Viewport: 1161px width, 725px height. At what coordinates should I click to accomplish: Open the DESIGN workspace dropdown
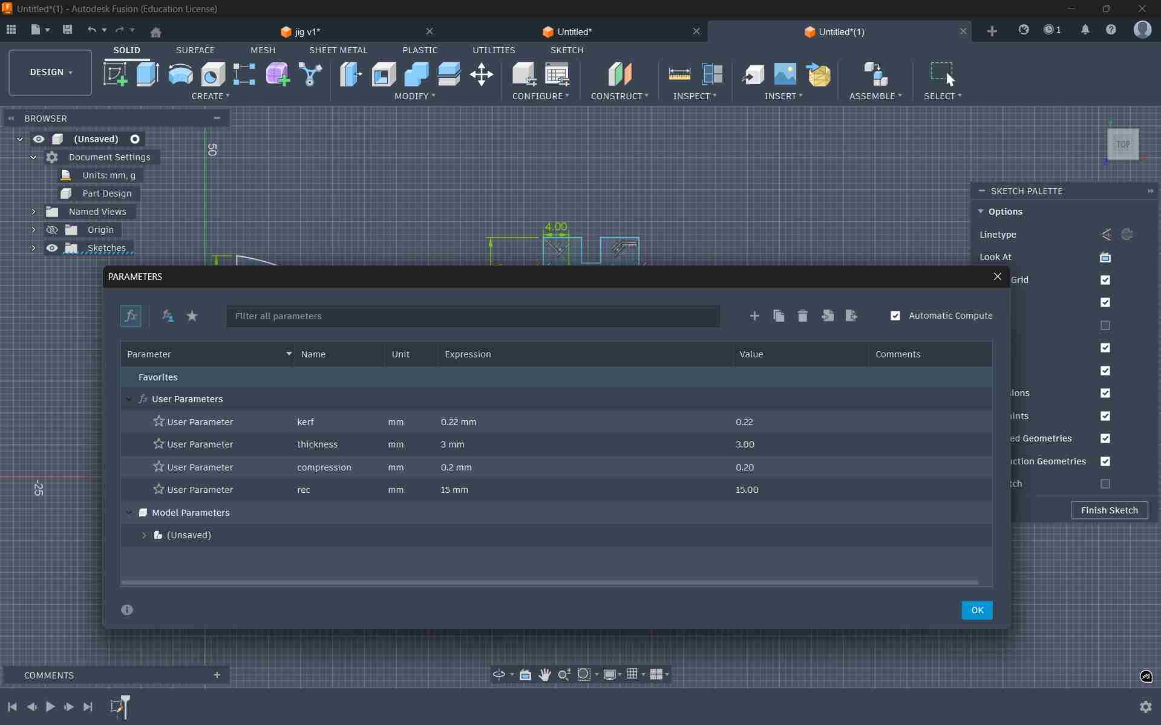coord(50,73)
